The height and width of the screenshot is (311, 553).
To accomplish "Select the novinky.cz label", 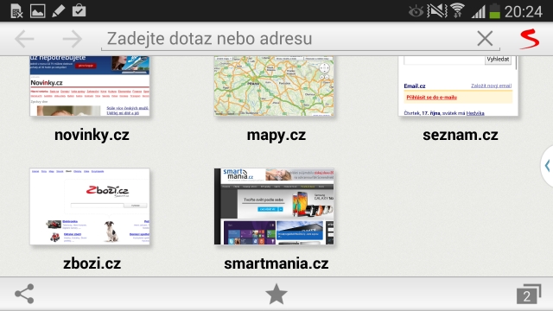I will (92, 135).
